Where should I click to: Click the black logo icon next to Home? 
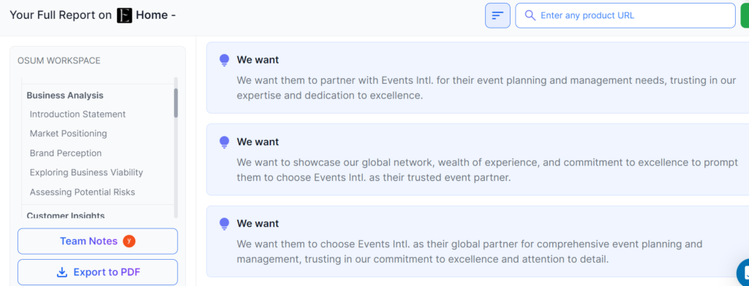124,15
